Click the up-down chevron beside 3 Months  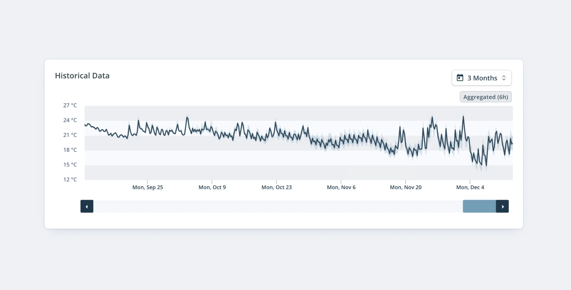pyautogui.click(x=504, y=78)
